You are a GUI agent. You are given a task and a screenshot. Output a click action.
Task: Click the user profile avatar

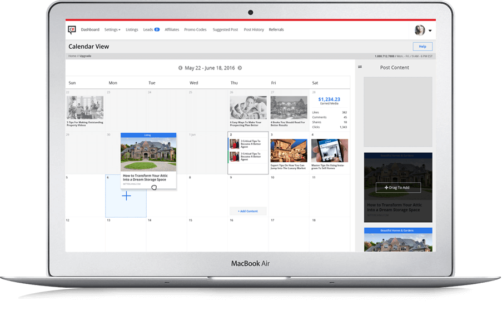coord(420,30)
